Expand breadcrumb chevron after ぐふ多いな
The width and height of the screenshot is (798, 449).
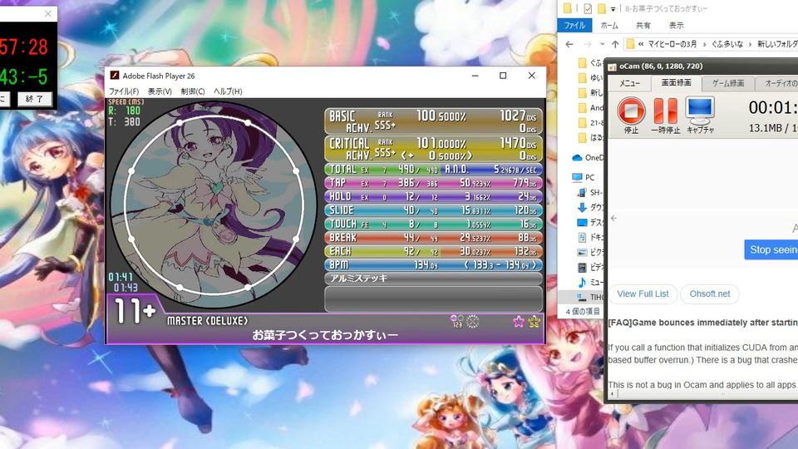(x=750, y=44)
